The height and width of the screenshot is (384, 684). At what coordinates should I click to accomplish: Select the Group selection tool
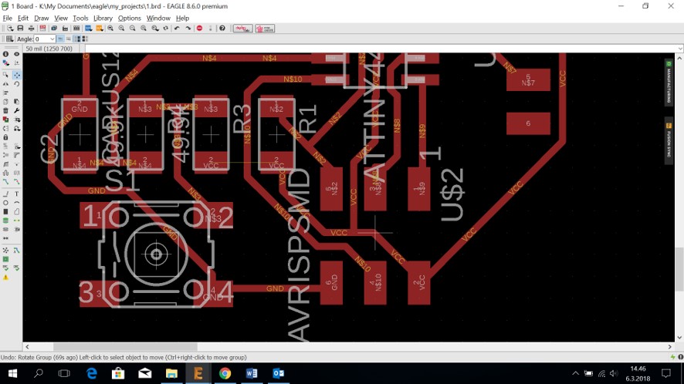pos(5,75)
